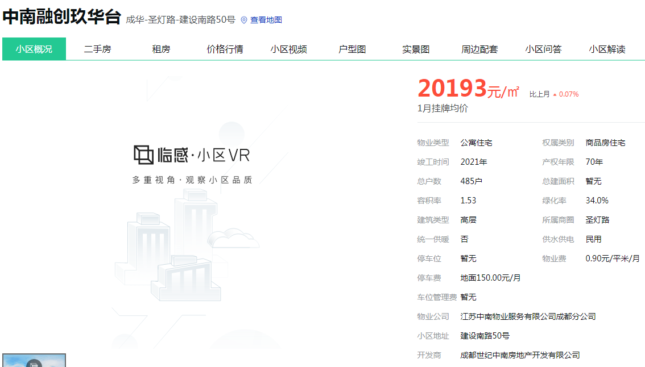Click the 多重视角·观察小区品质 tagline

tap(192, 180)
